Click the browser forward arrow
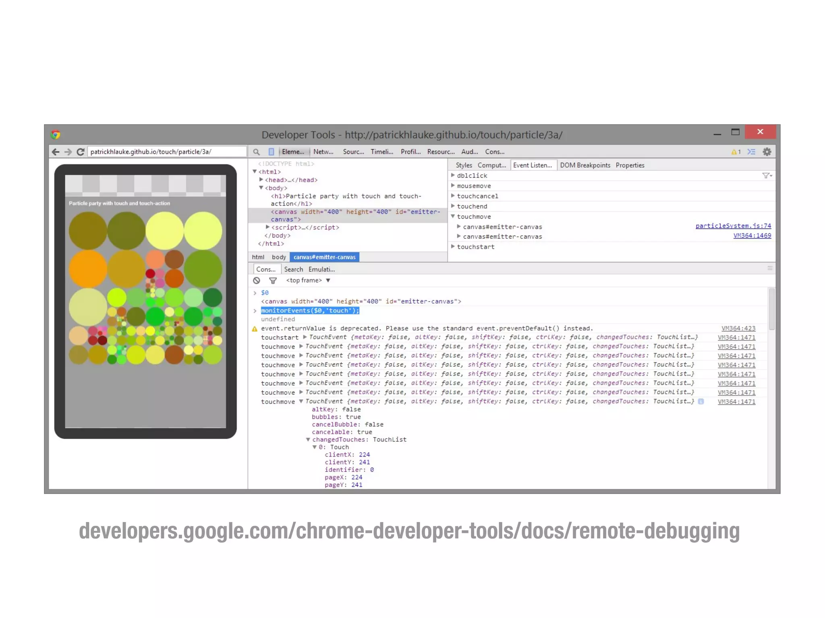The width and height of the screenshot is (825, 618). [68, 152]
